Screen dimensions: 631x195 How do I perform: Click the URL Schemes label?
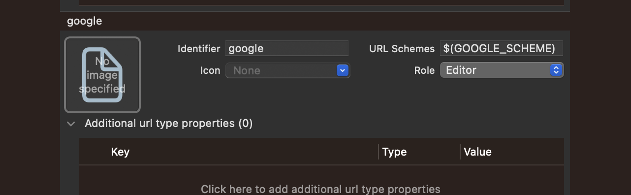coord(402,49)
